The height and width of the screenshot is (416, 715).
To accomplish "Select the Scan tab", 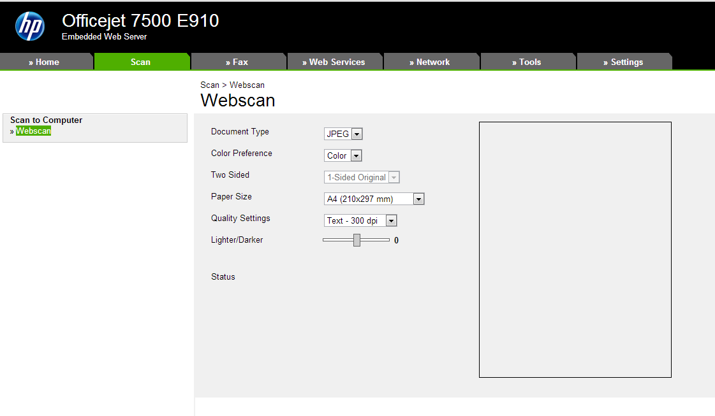I will (142, 62).
